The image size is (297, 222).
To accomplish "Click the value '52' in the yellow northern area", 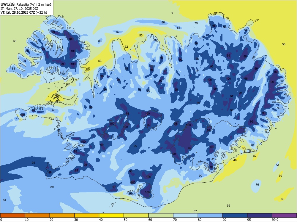I will [x=126, y=47].
